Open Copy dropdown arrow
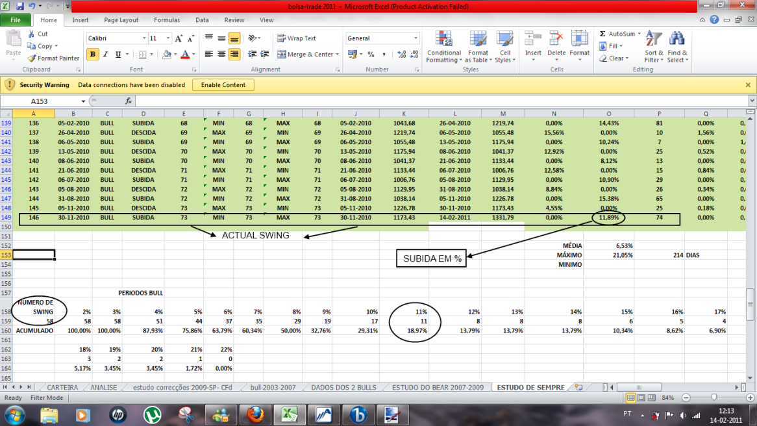This screenshot has width=757, height=426. coord(56,46)
